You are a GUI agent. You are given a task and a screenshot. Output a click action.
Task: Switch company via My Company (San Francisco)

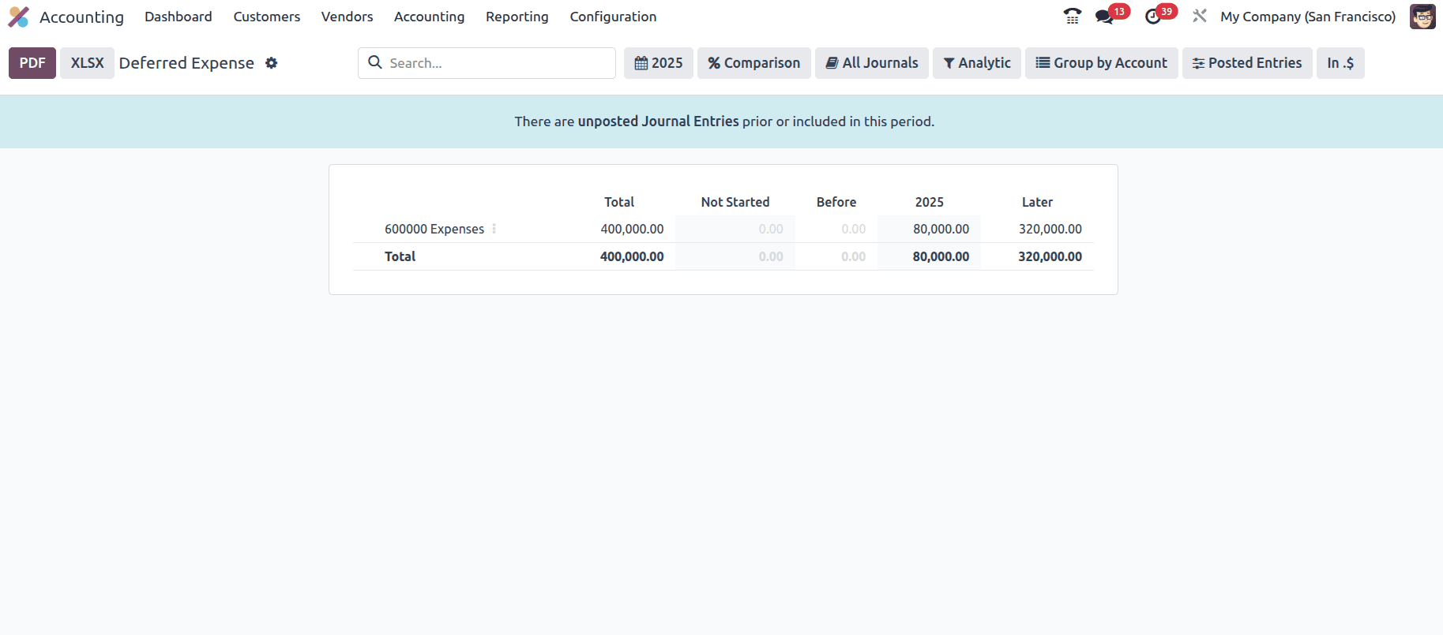[1308, 17]
